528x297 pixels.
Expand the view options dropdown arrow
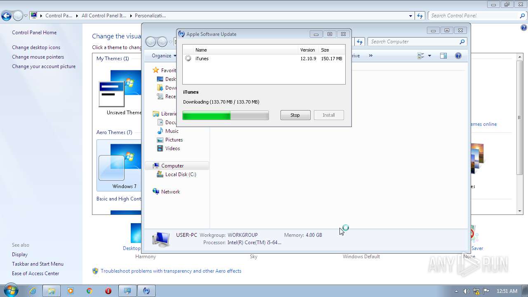(429, 56)
